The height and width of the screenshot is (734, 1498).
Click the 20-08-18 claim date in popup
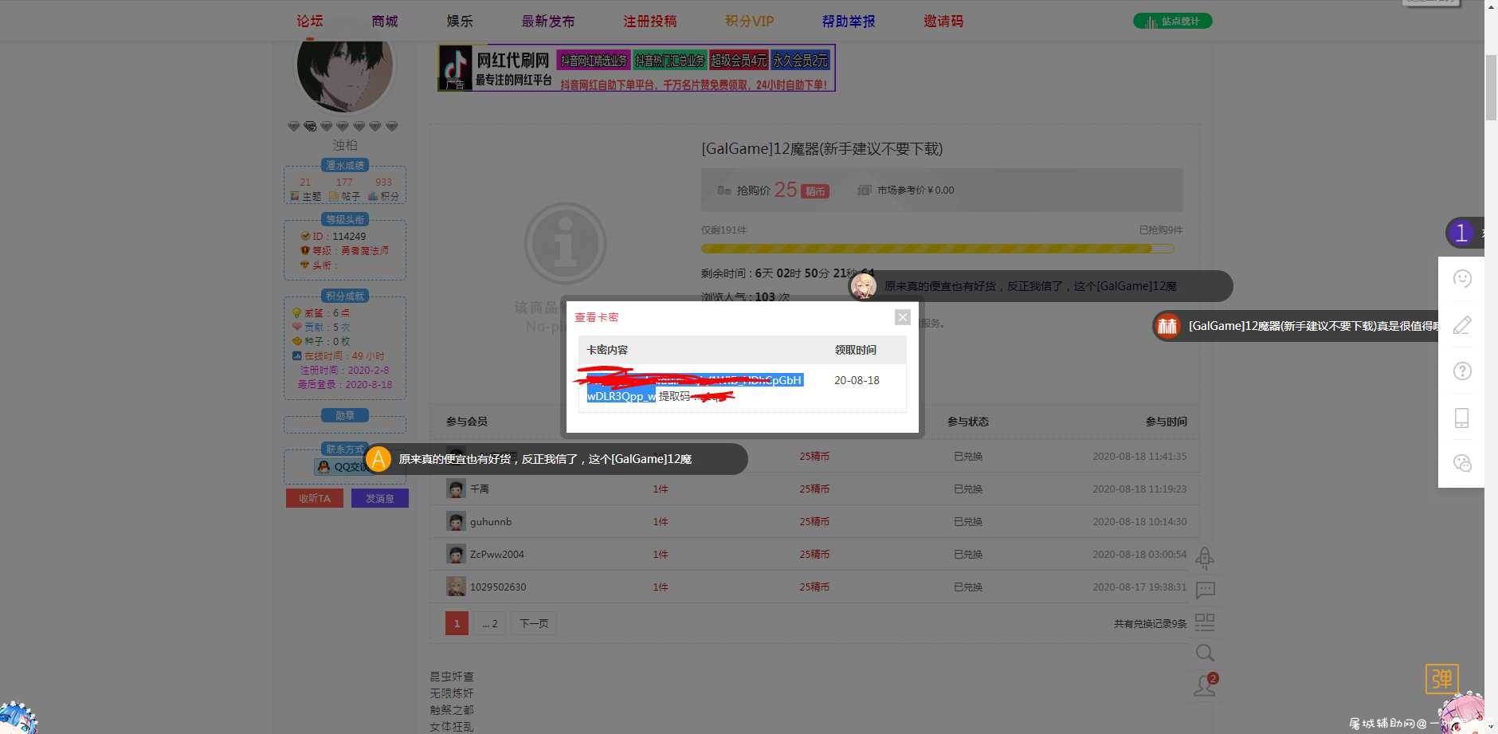coord(857,380)
